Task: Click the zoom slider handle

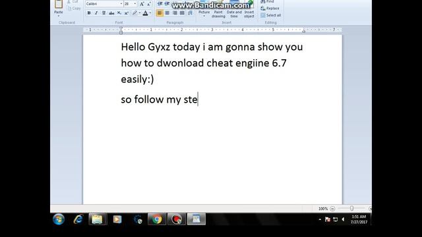Action: 351,208
